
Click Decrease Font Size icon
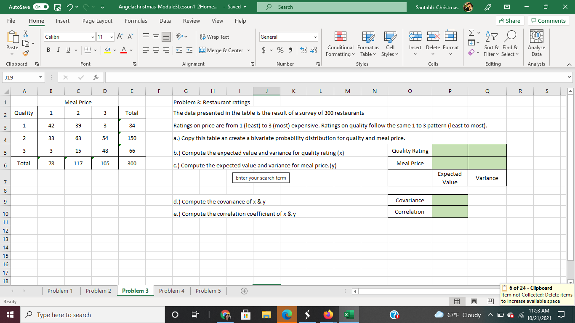(x=130, y=37)
